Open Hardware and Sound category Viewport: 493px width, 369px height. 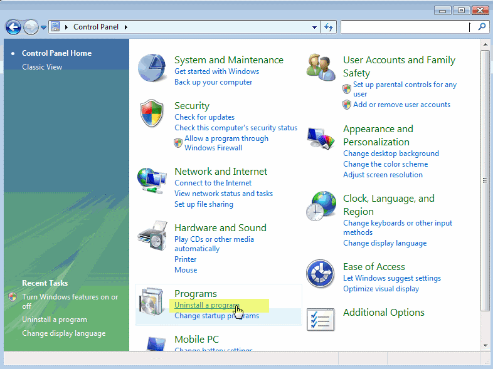[x=220, y=227]
